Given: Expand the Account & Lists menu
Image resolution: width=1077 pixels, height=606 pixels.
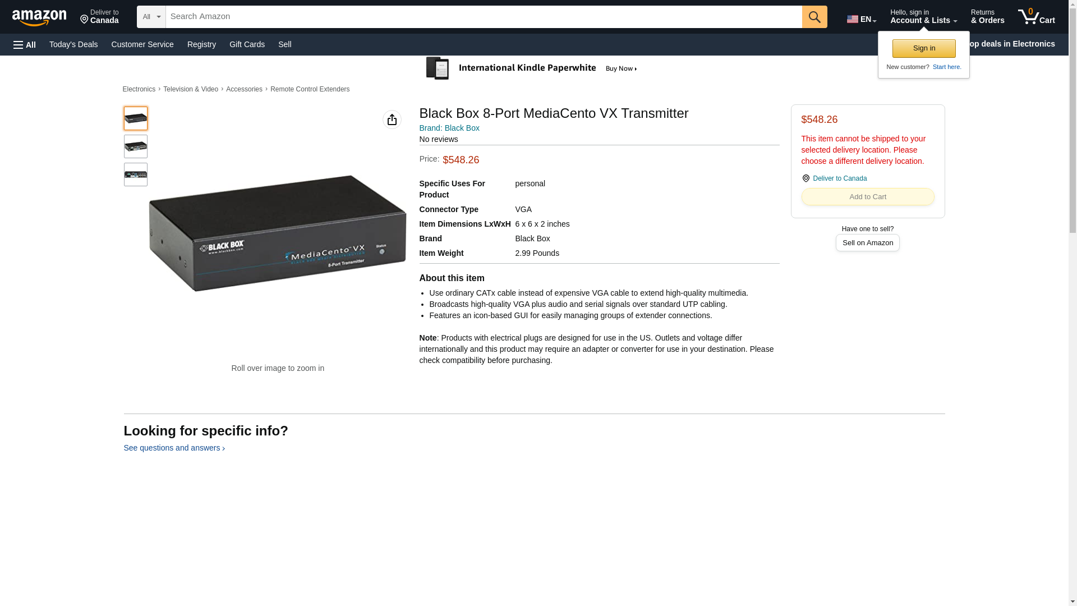Looking at the screenshot, I should pos(923,17).
